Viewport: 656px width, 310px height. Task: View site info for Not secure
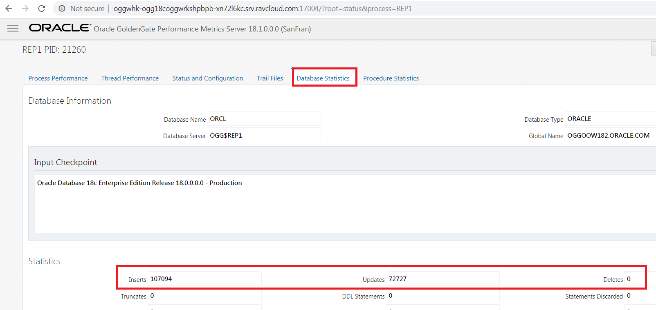coord(81,8)
